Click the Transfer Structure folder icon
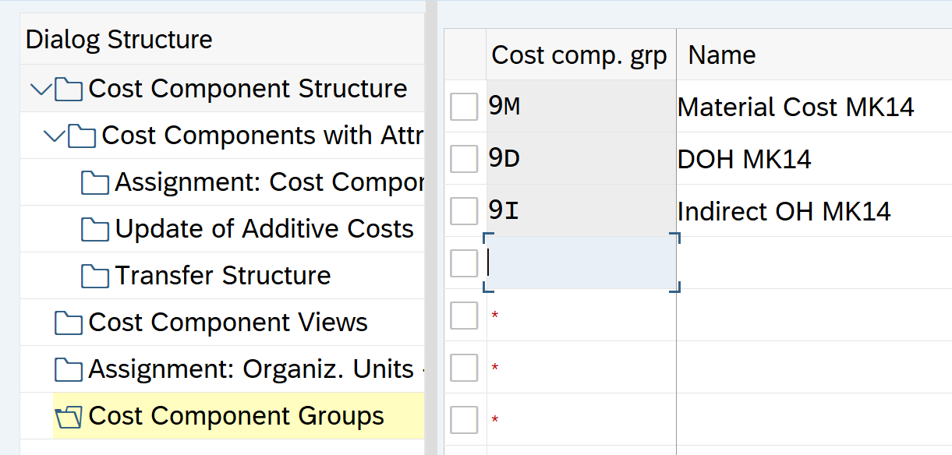Image resolution: width=952 pixels, height=455 pixels. click(95, 277)
